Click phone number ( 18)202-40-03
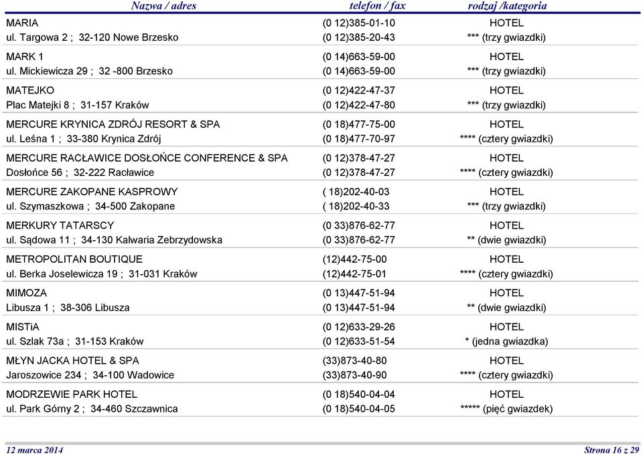 356,192
